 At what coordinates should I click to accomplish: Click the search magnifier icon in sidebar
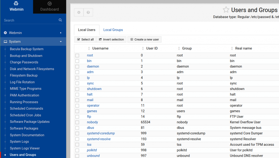click(60, 20)
